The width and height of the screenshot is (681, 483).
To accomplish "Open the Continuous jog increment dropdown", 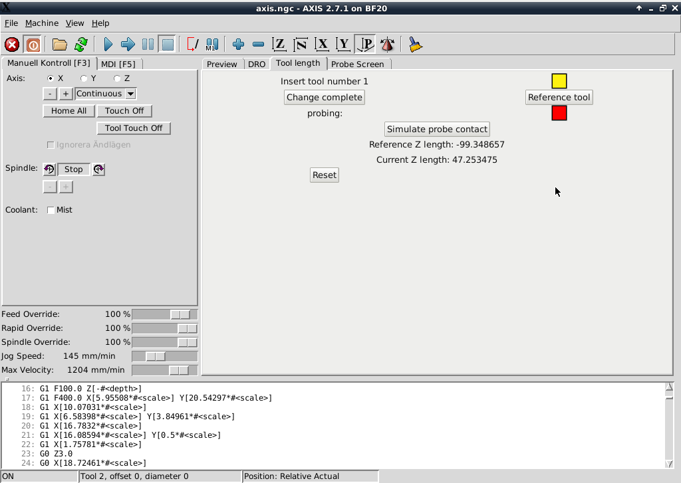I will click(105, 94).
